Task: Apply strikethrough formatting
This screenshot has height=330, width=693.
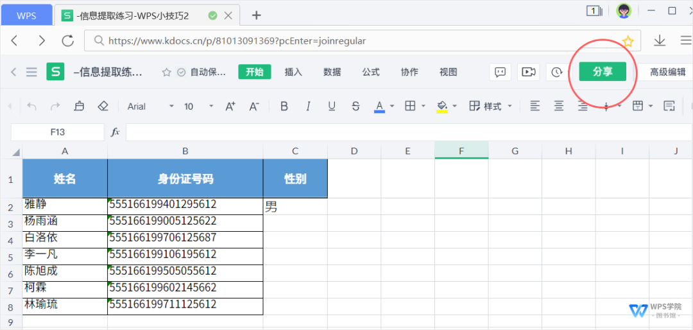Action: click(355, 107)
